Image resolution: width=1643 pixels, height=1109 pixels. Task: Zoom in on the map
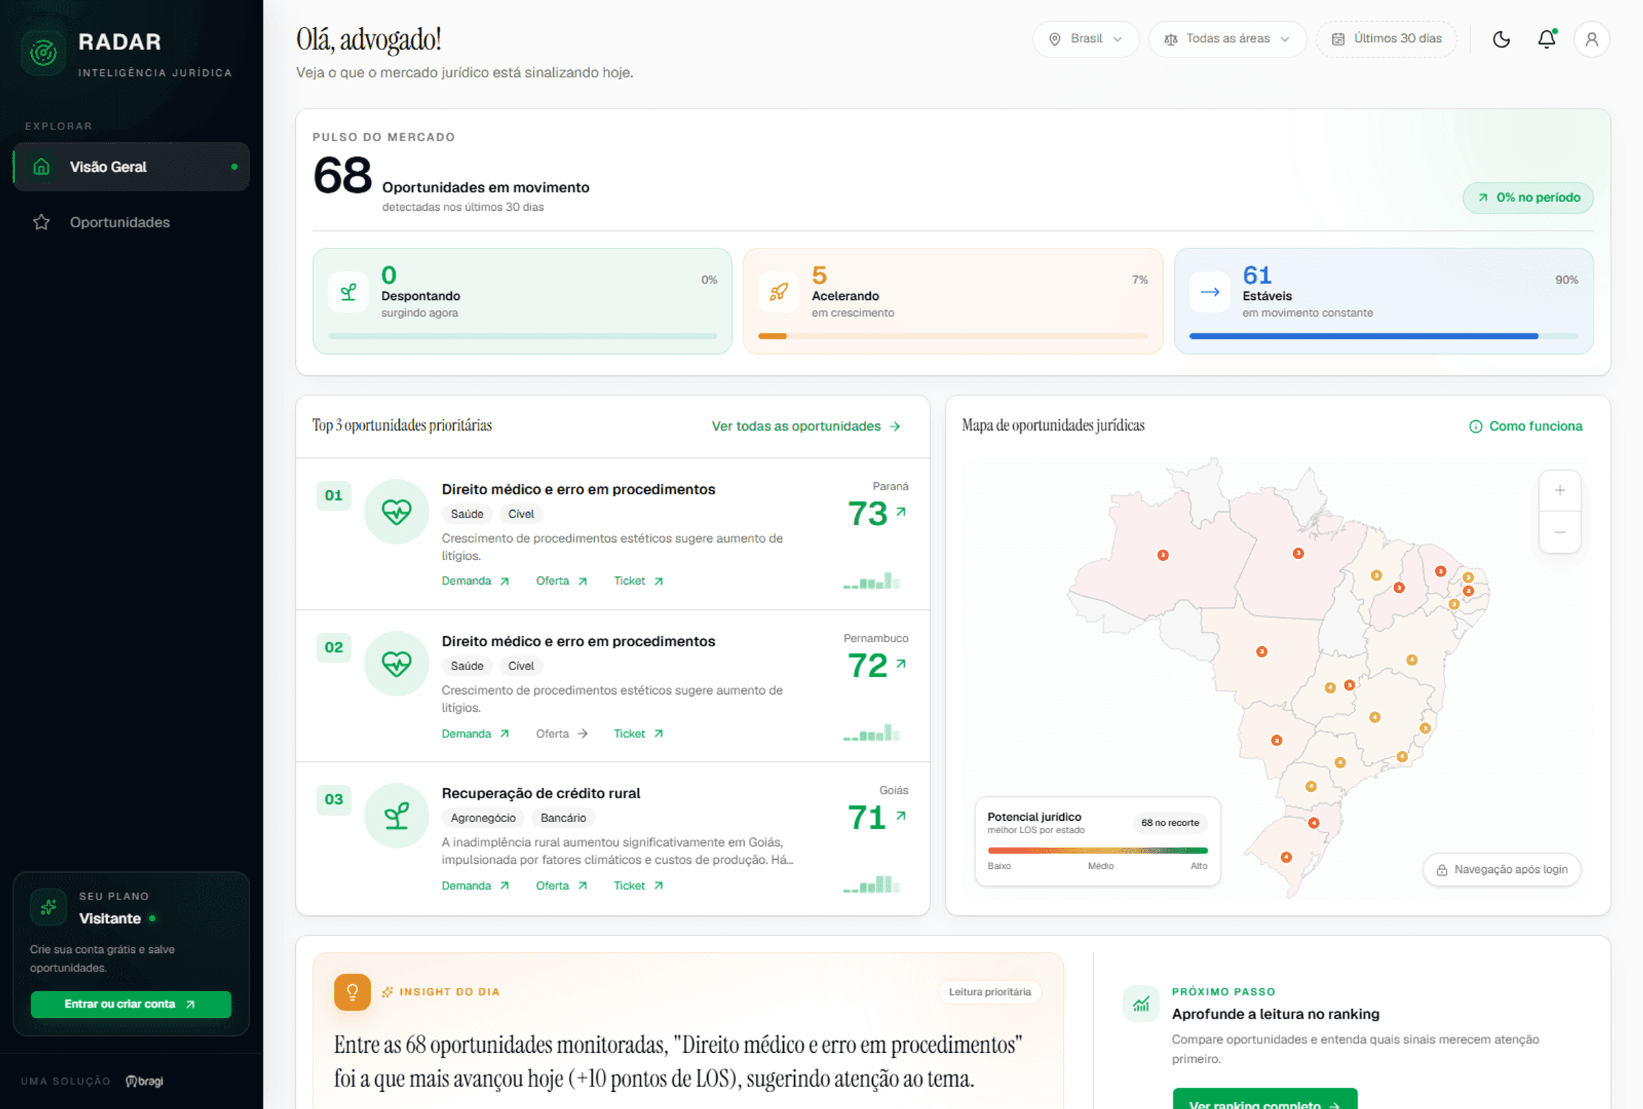tap(1559, 491)
